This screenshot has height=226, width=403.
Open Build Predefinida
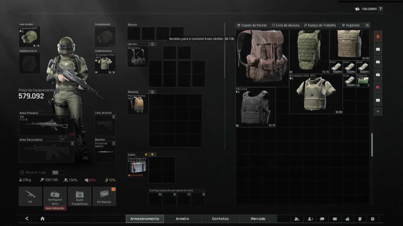(x=80, y=196)
